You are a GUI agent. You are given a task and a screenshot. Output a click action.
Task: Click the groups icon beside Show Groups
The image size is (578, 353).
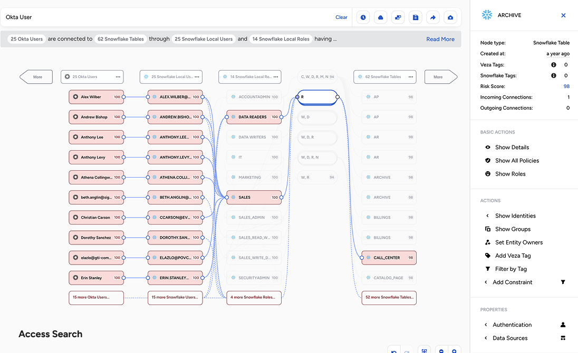pos(488,229)
